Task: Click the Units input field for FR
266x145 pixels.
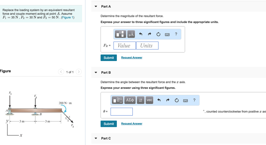Action: tap(147, 45)
